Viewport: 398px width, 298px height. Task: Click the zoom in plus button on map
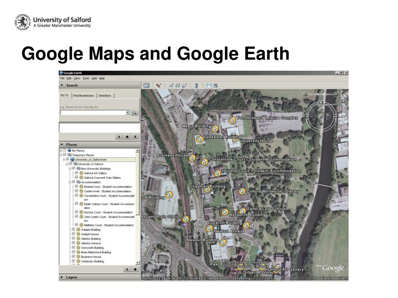tap(343, 101)
